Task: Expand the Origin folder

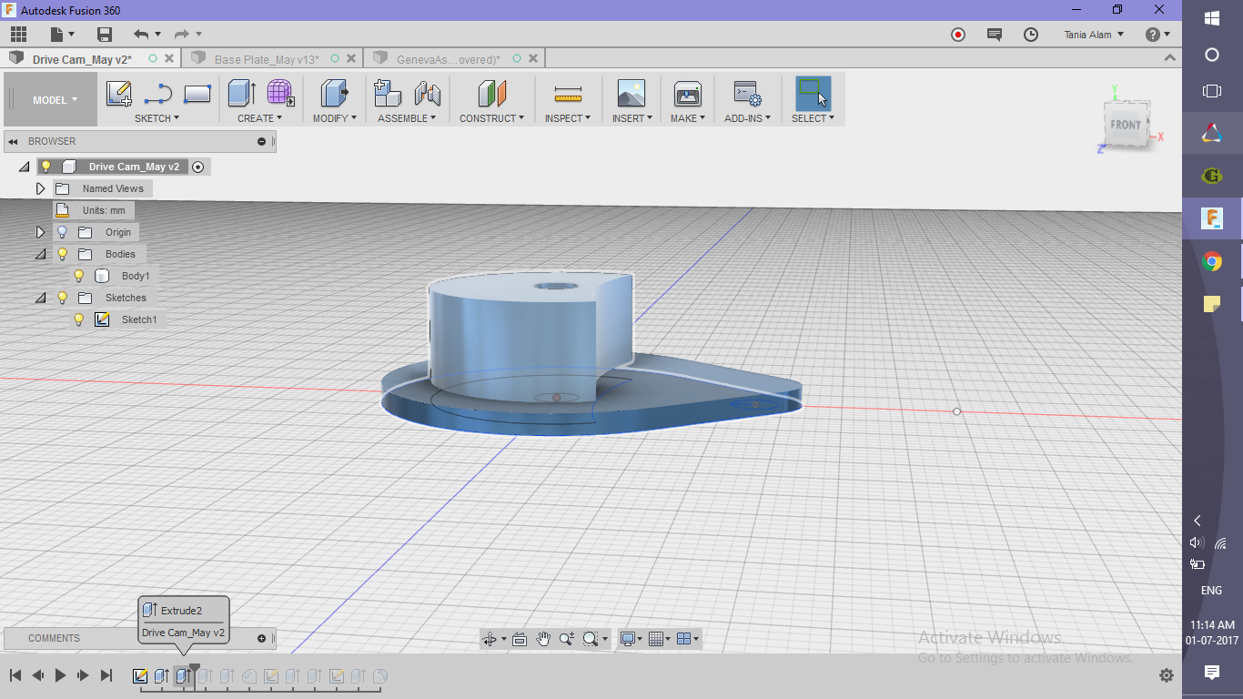Action: coord(40,232)
